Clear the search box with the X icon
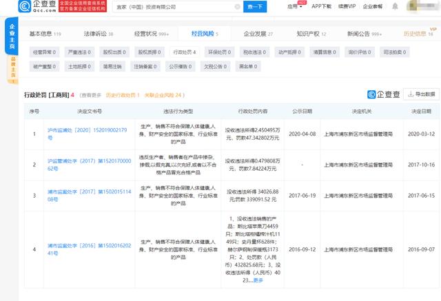441x301 pixels. click(237, 7)
